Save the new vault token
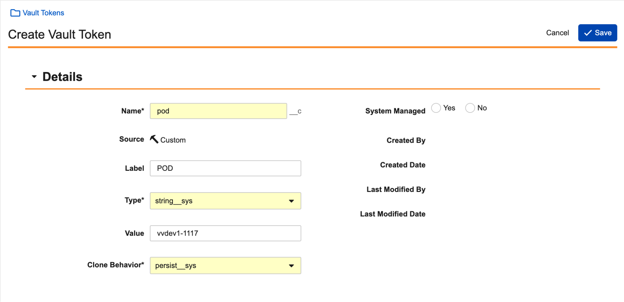Viewport: 624px width, 302px height. click(x=597, y=33)
